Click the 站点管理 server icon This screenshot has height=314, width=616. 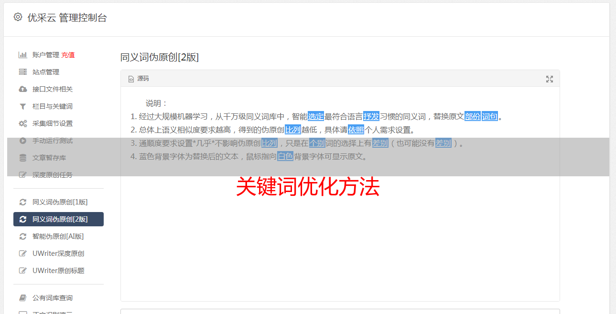click(22, 72)
